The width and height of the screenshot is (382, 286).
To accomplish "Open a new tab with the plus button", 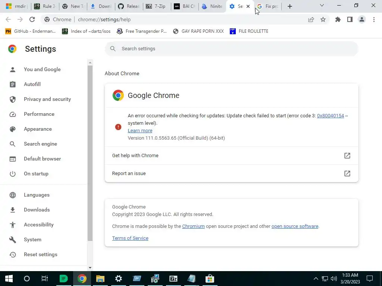I will coord(289,6).
